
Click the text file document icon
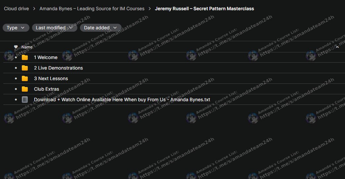[25, 100]
